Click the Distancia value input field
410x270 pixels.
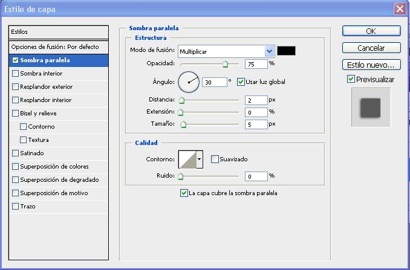(256, 100)
